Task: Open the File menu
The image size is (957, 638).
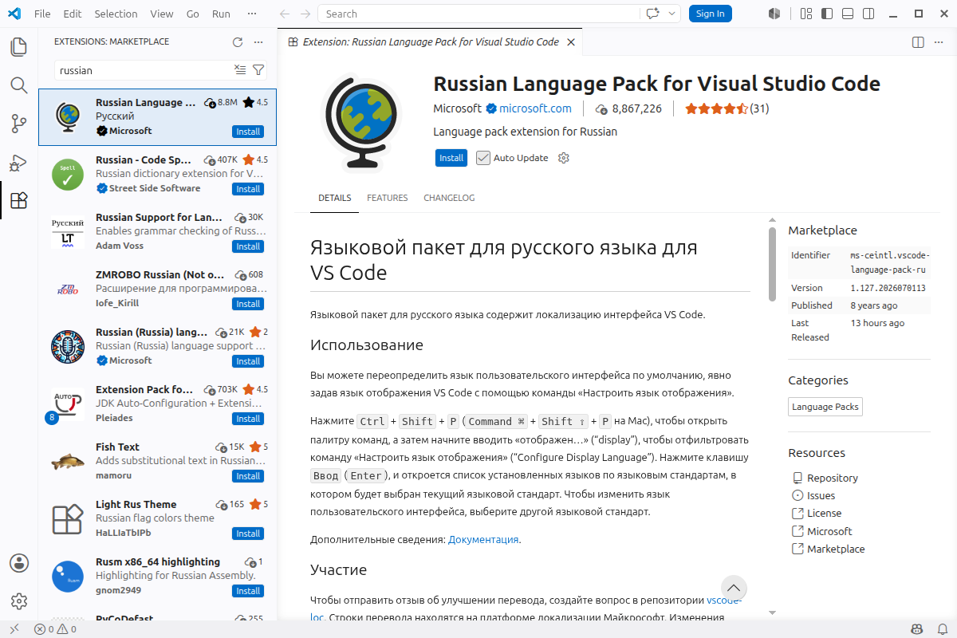Action: (42, 14)
